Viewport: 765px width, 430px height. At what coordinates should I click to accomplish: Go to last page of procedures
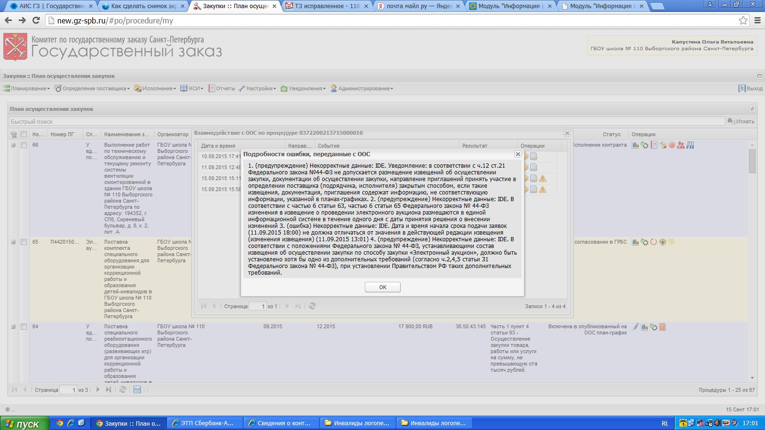click(x=109, y=389)
